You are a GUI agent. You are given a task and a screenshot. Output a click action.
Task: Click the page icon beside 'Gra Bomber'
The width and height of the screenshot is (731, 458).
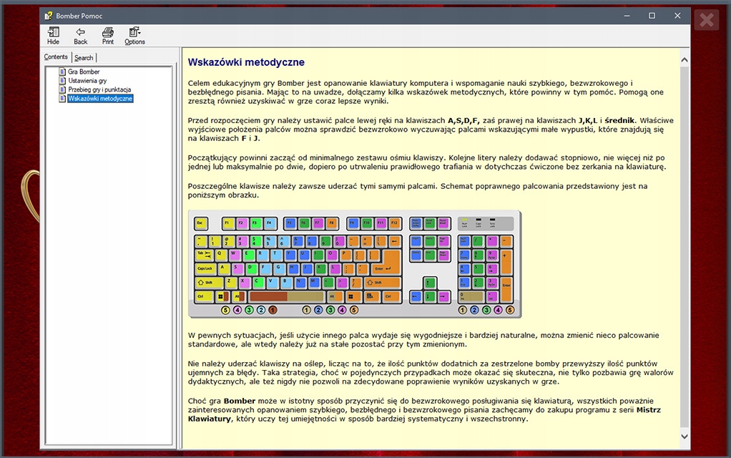(x=62, y=72)
